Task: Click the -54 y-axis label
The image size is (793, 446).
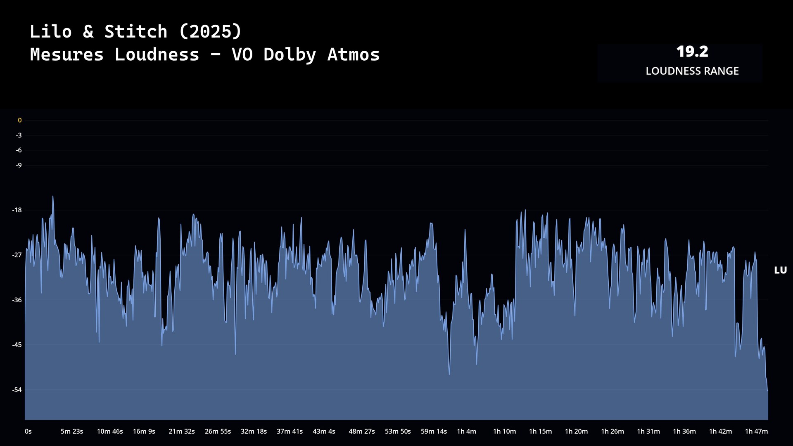Action: point(17,390)
